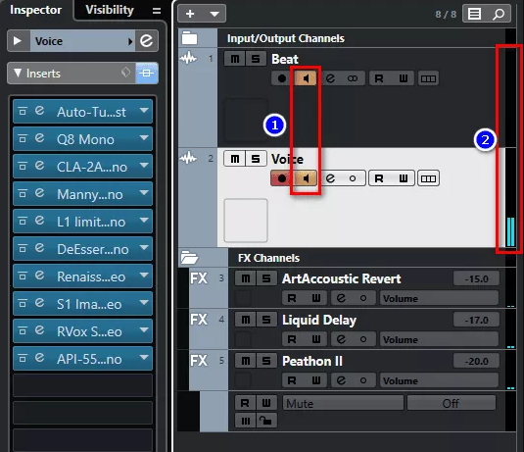Mute the Beat track
Image resolution: width=524 pixels, height=452 pixels.
click(235, 59)
